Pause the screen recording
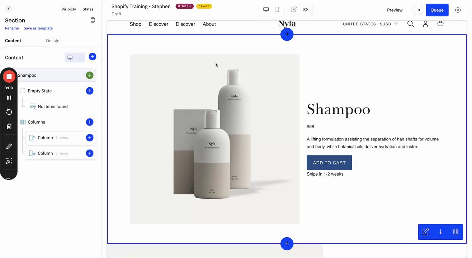 pos(9,97)
